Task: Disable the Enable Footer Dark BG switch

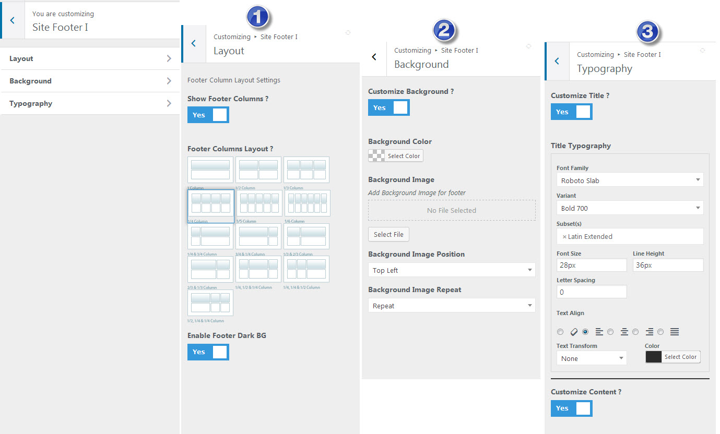Action: pos(208,352)
